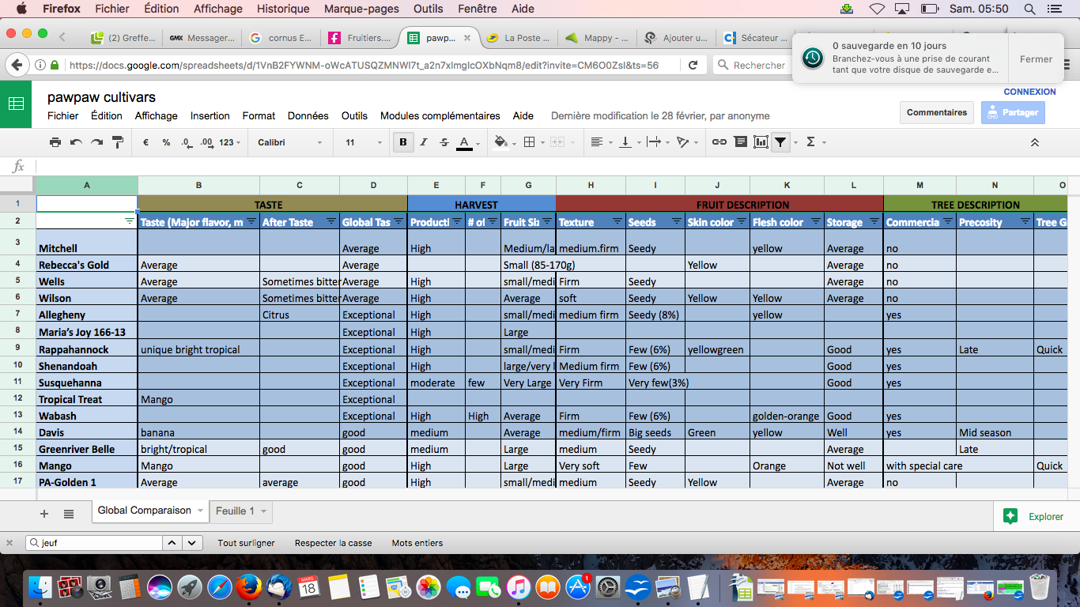
Task: Click the print icon in toolbar
Action: pos(55,142)
